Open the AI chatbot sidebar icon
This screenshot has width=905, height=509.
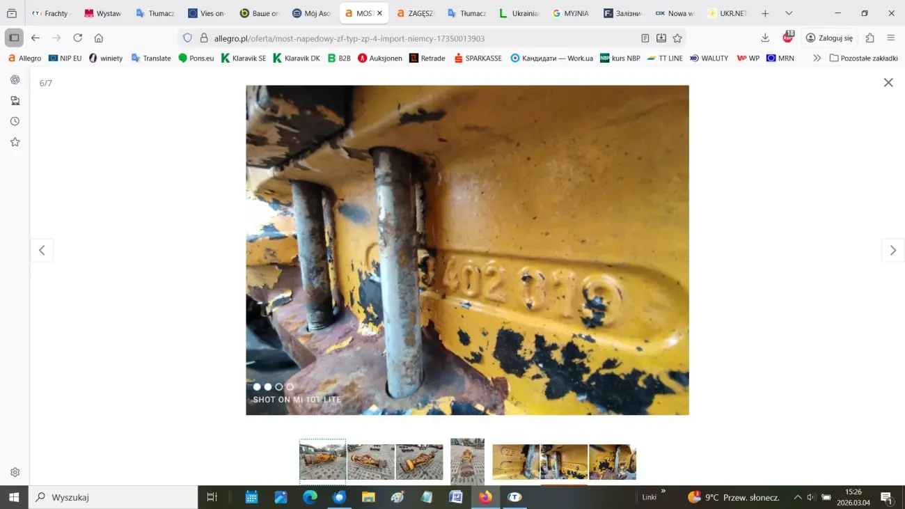pyautogui.click(x=15, y=79)
